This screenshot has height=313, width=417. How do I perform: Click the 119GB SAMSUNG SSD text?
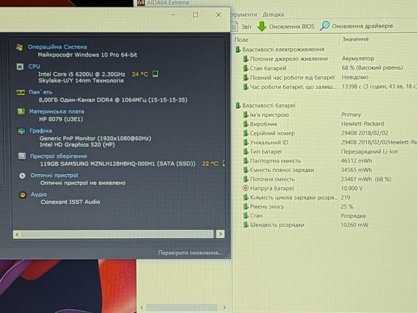point(118,164)
